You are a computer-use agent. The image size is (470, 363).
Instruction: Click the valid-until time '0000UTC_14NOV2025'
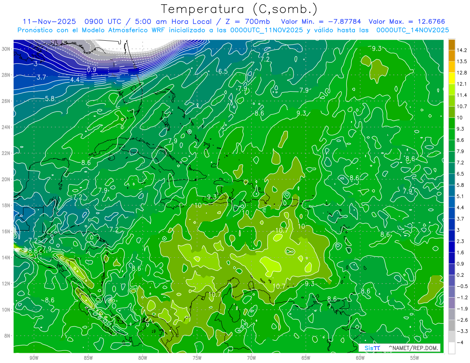[x=412, y=30]
